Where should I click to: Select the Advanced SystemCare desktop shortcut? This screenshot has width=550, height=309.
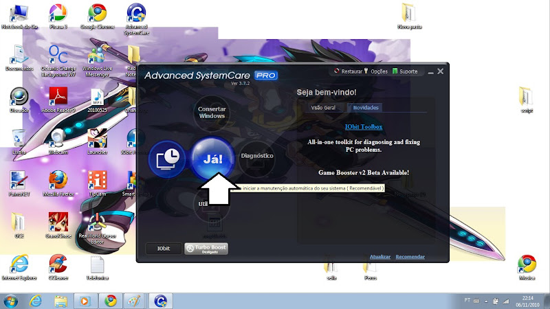tap(136, 19)
